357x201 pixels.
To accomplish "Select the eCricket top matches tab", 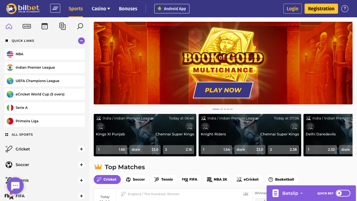I will point(248,180).
